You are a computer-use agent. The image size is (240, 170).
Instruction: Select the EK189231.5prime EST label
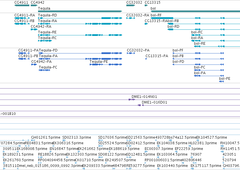tap(18, 154)
